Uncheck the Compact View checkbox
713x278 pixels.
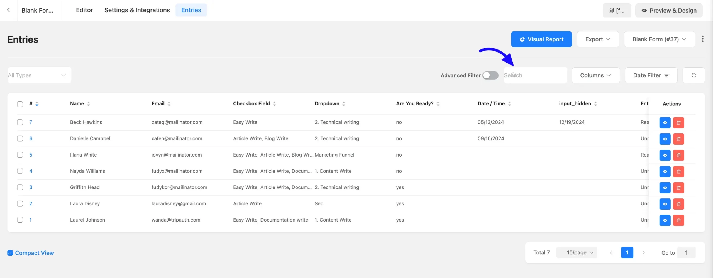(x=10, y=253)
